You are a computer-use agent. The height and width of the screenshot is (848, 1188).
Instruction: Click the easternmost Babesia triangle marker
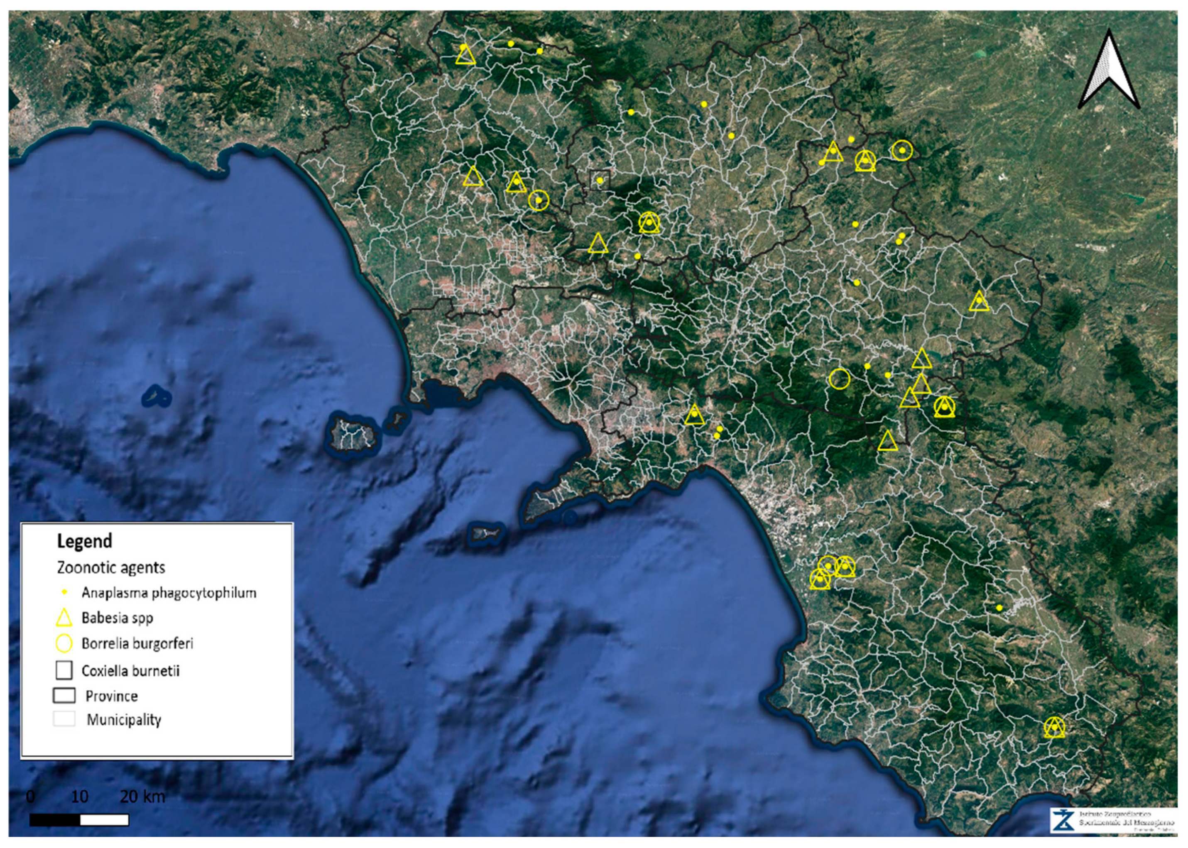(979, 301)
